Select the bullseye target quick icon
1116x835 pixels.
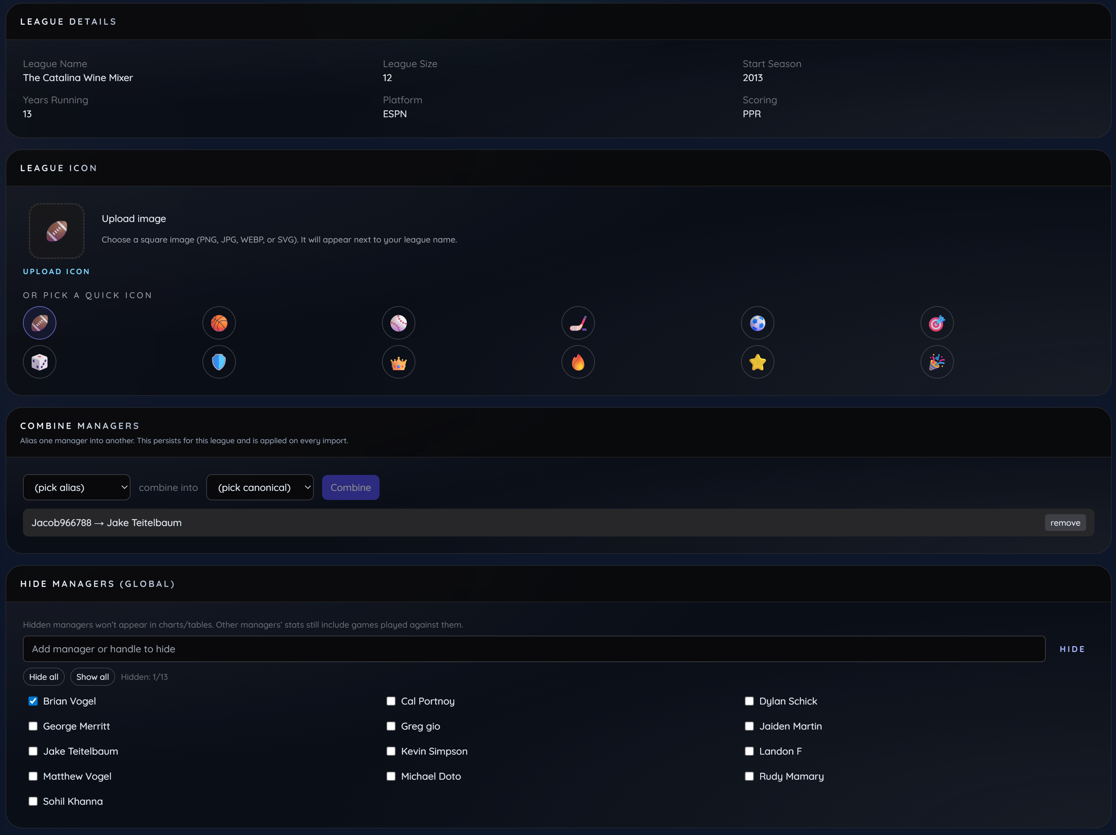tap(937, 323)
